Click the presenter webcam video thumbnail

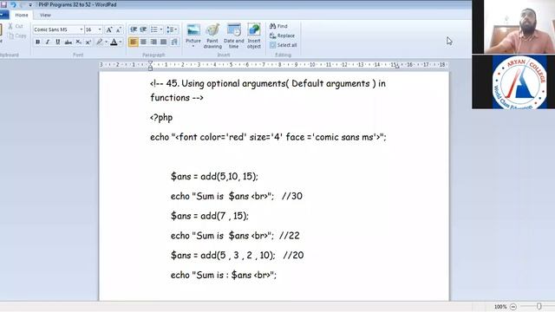click(519, 27)
